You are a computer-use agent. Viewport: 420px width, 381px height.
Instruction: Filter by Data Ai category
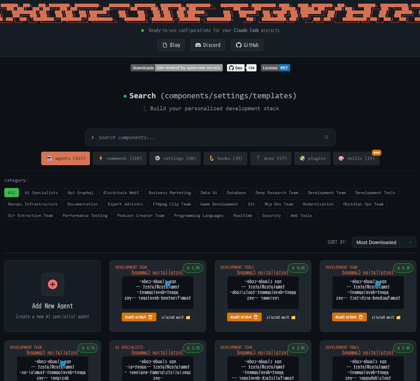209,193
